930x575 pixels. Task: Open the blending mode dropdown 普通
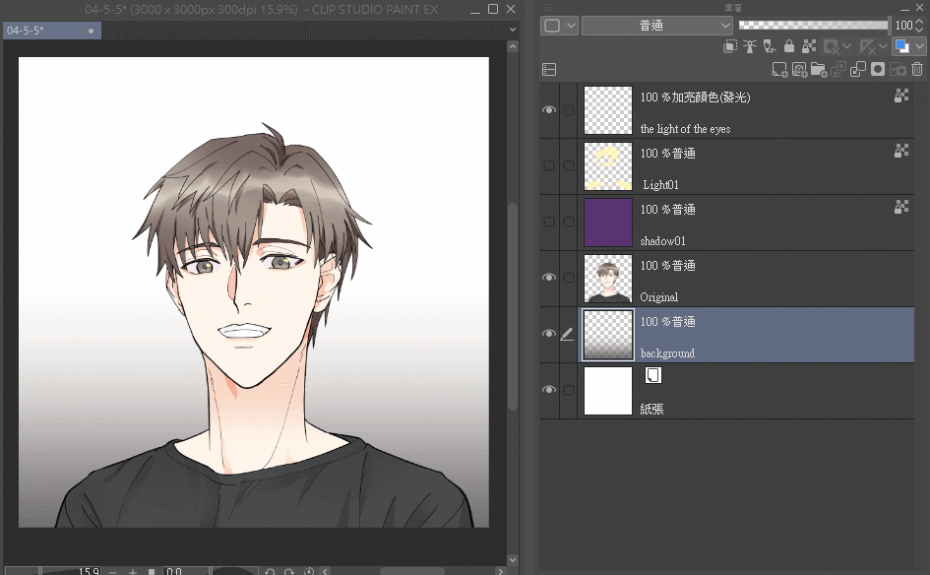pos(657,26)
